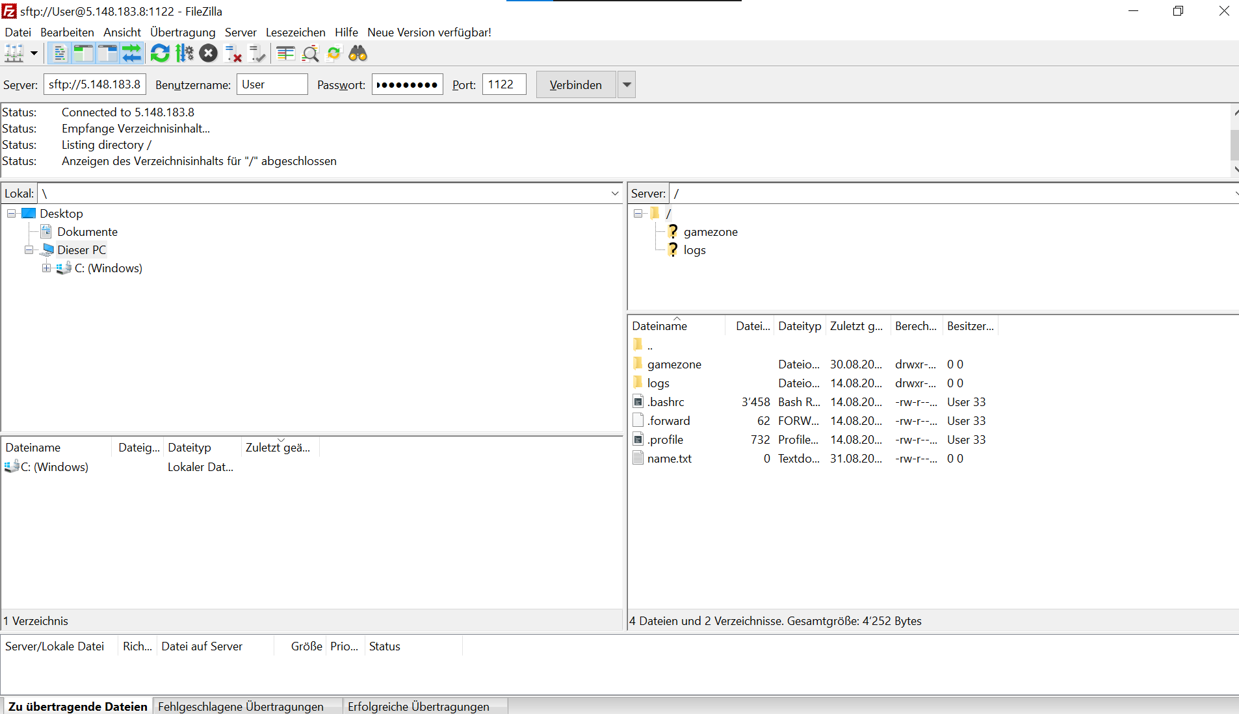Select logs in the remote tree
Image resolution: width=1239 pixels, height=714 pixels.
[694, 249]
